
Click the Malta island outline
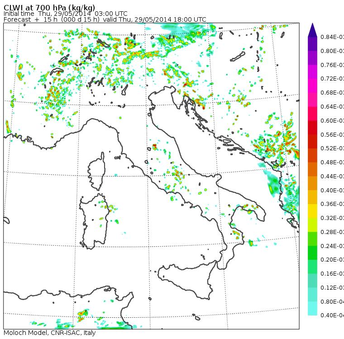pos(197,317)
